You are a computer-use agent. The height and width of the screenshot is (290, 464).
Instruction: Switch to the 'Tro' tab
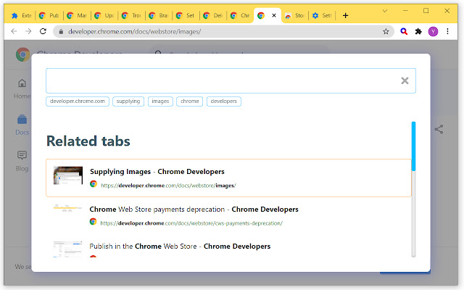[x=131, y=15]
